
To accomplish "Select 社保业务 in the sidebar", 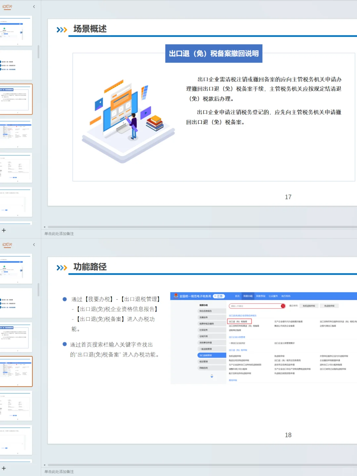I will [x=212, y=330].
